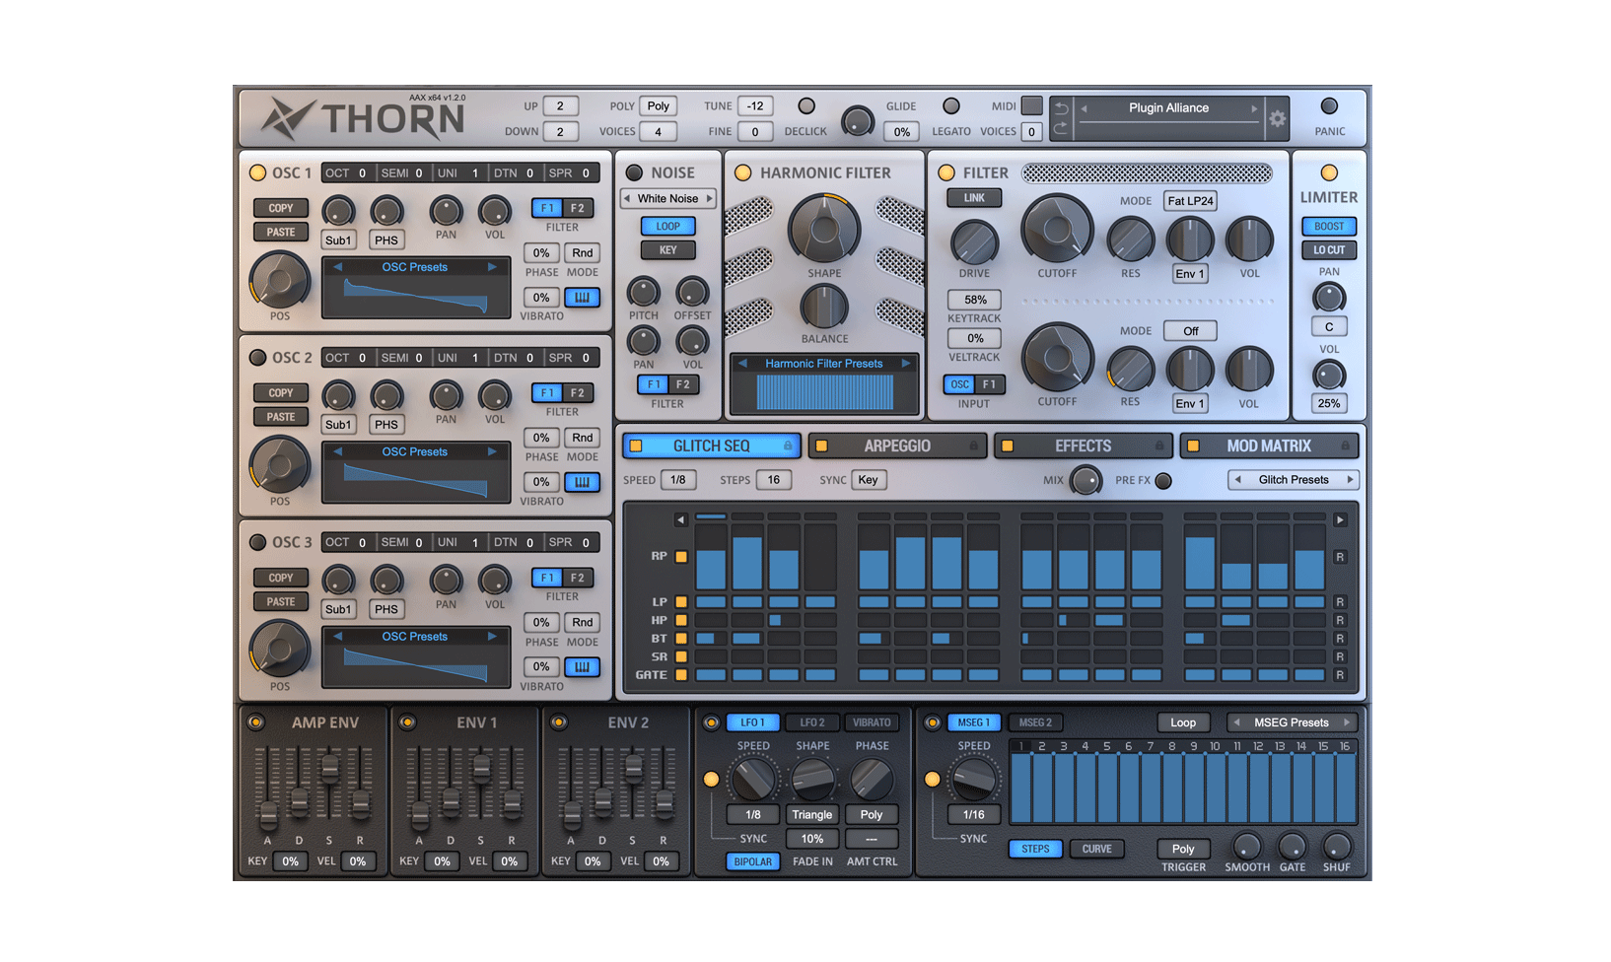Viewport: 1611px width, 962px height.
Task: Click the Tune value field
Action: point(755,106)
